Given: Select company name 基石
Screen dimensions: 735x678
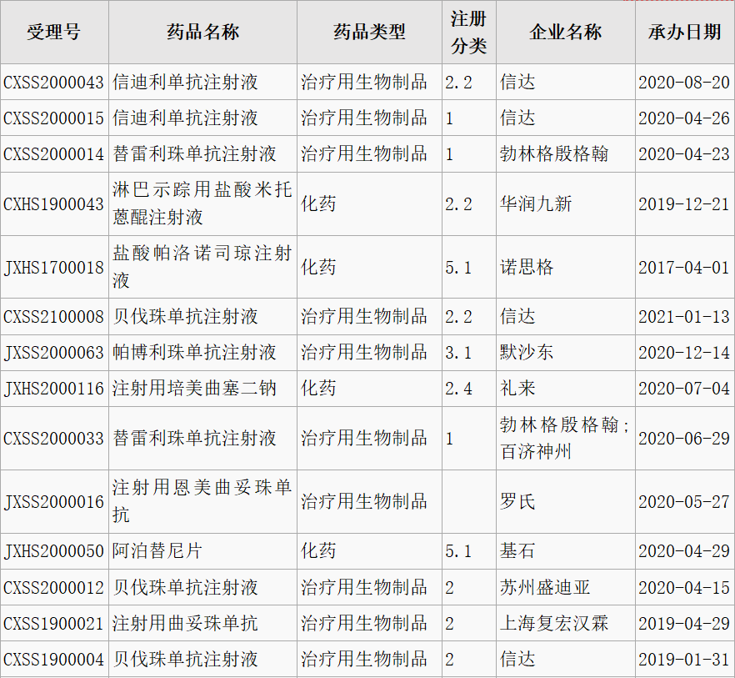Looking at the screenshot, I should click(517, 551).
